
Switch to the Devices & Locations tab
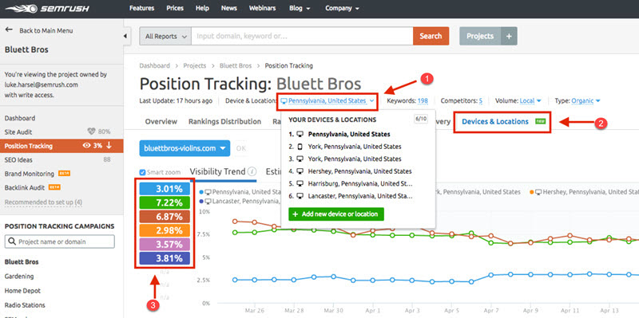pos(495,121)
